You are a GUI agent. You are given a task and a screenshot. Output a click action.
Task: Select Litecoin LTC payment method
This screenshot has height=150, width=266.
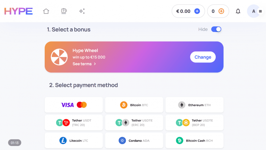[x=74, y=140]
